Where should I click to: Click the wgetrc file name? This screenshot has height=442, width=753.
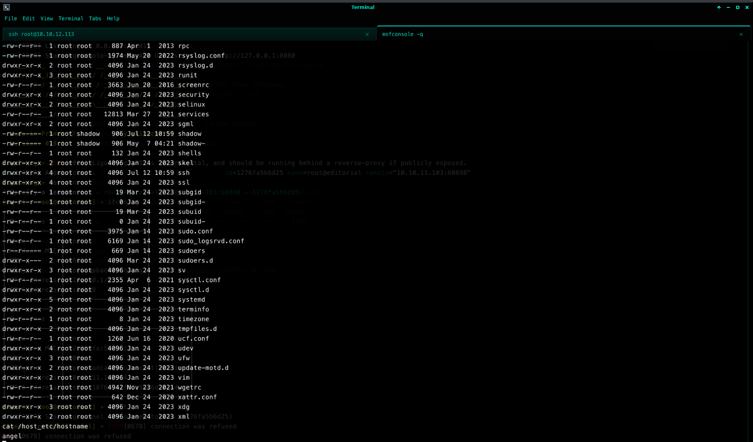190,388
